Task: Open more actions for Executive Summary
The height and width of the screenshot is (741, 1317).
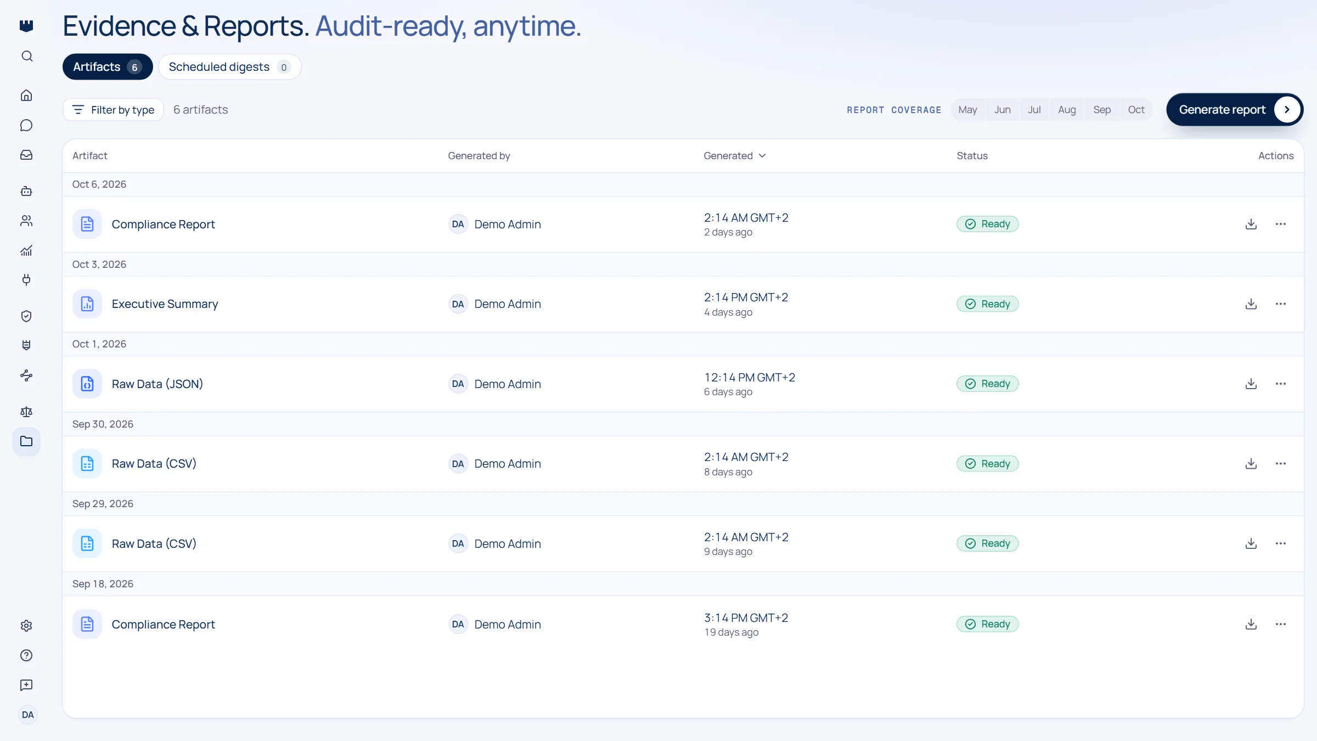Action: tap(1281, 304)
